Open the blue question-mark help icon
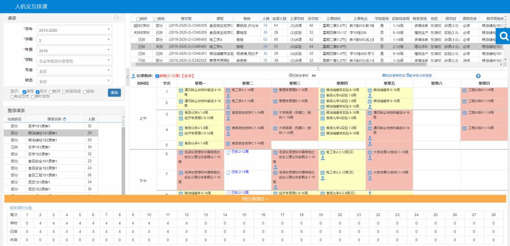Screen dimensions: 510x246 478,76
